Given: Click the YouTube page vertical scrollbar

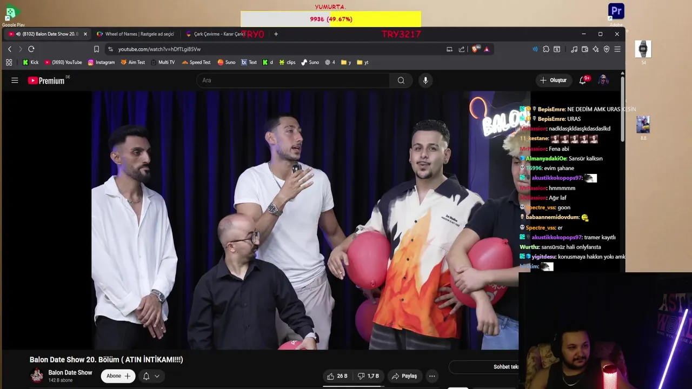Looking at the screenshot, I should click(623, 108).
